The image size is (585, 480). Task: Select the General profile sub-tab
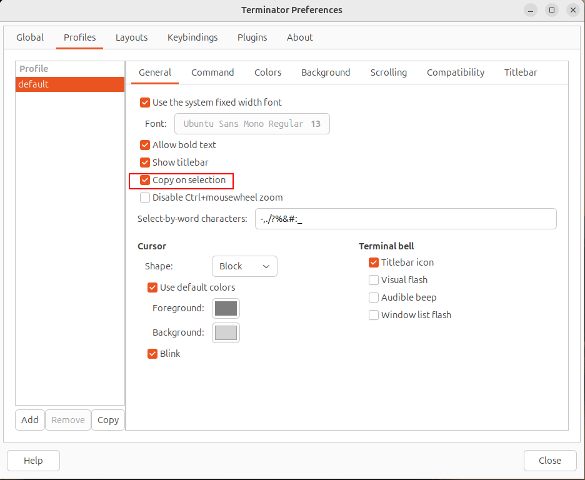pyautogui.click(x=155, y=72)
